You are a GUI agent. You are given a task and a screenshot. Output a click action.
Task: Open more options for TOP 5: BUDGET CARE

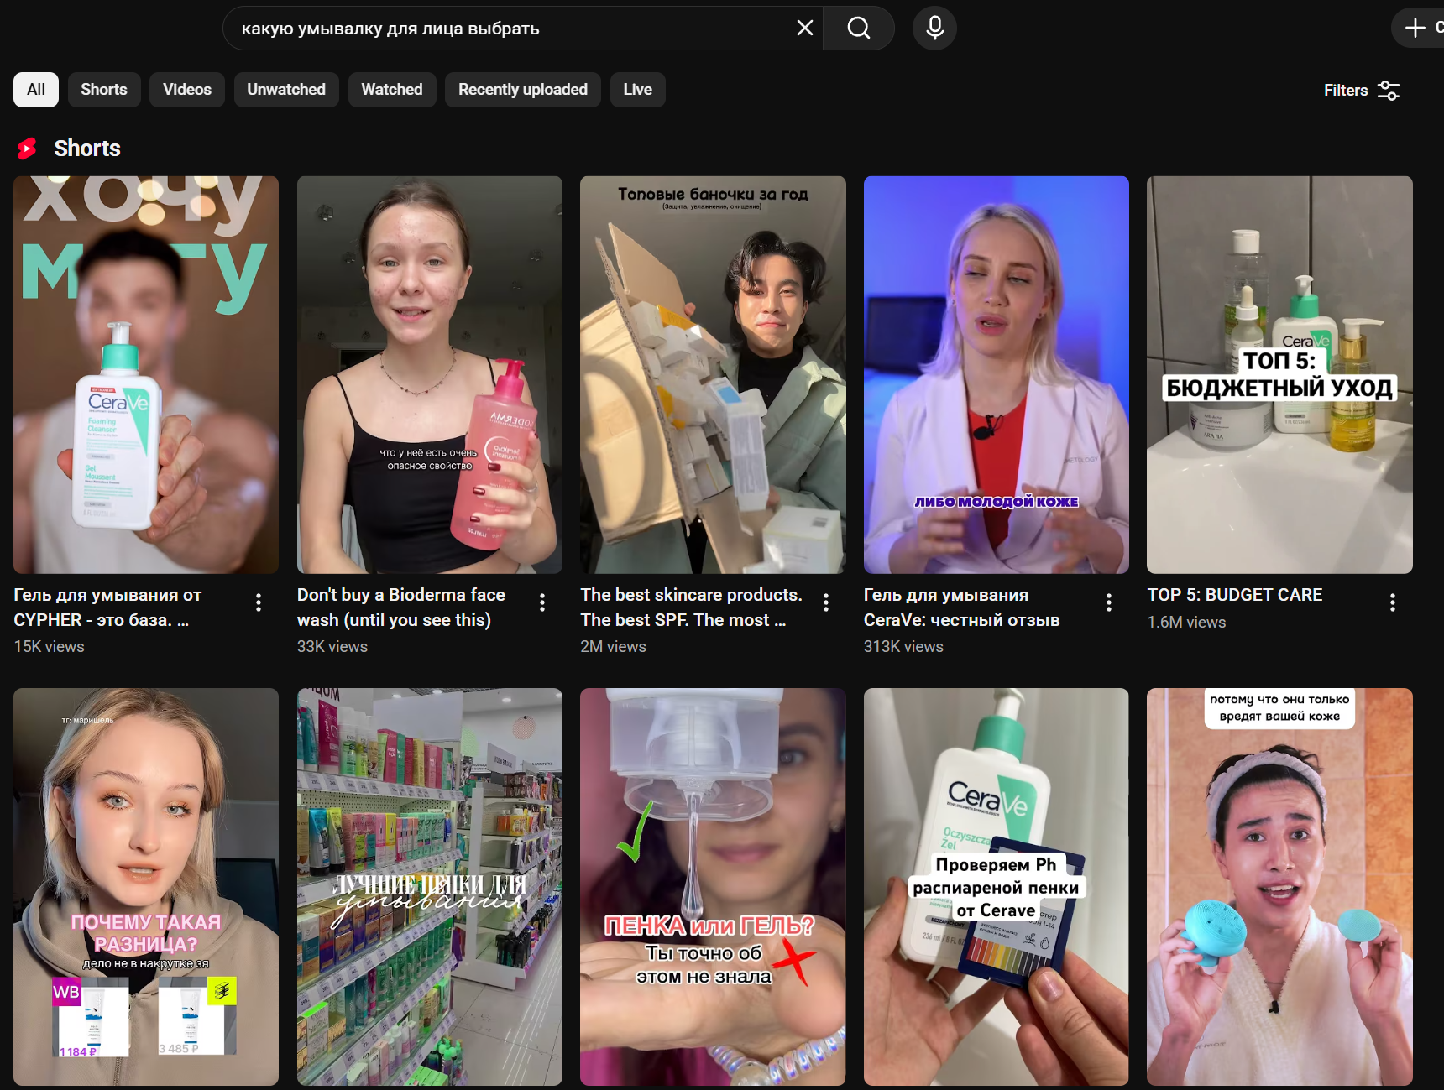click(x=1393, y=602)
